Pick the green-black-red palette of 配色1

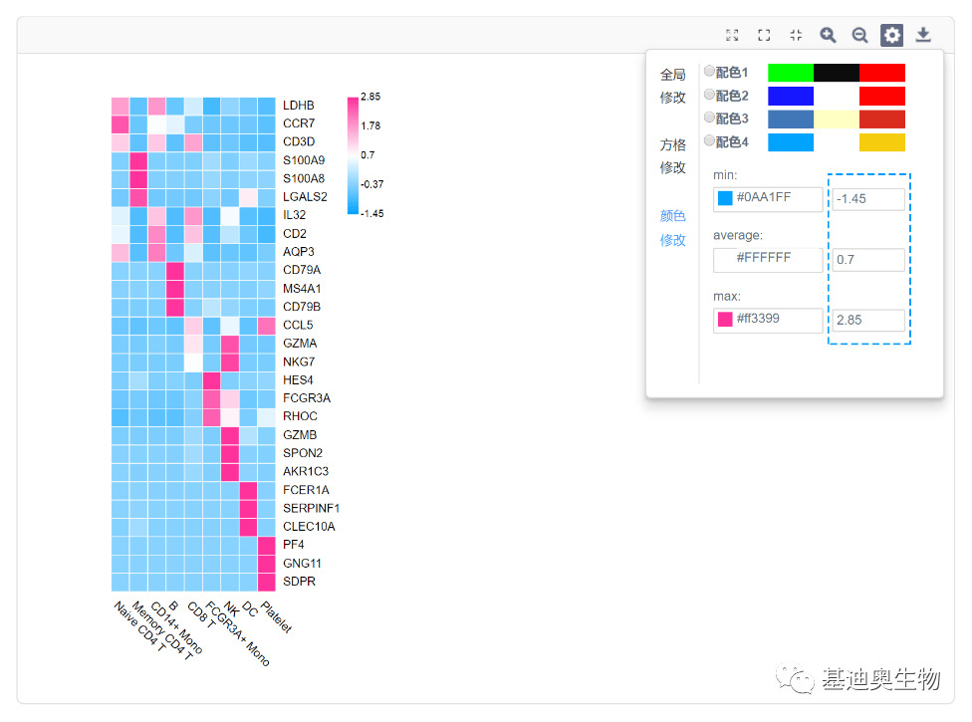pyautogui.click(x=837, y=73)
